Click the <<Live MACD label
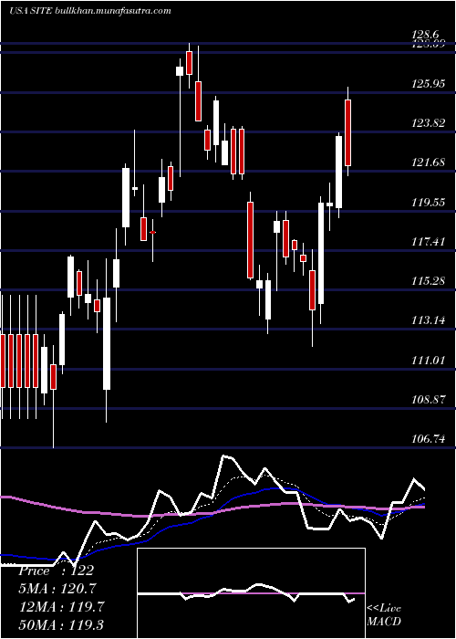 click(x=384, y=614)
